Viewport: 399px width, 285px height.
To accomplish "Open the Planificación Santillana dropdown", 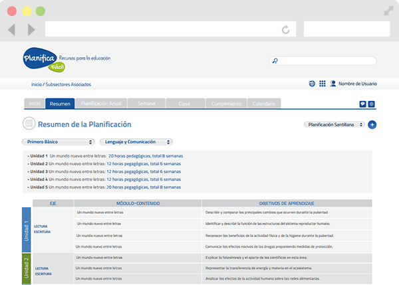I will click(x=334, y=124).
